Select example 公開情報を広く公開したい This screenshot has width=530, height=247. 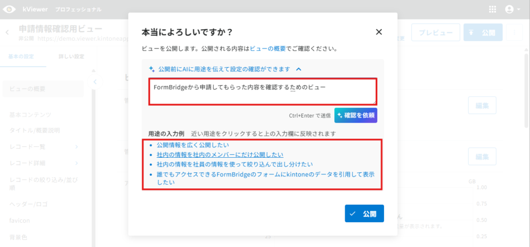[x=193, y=145]
